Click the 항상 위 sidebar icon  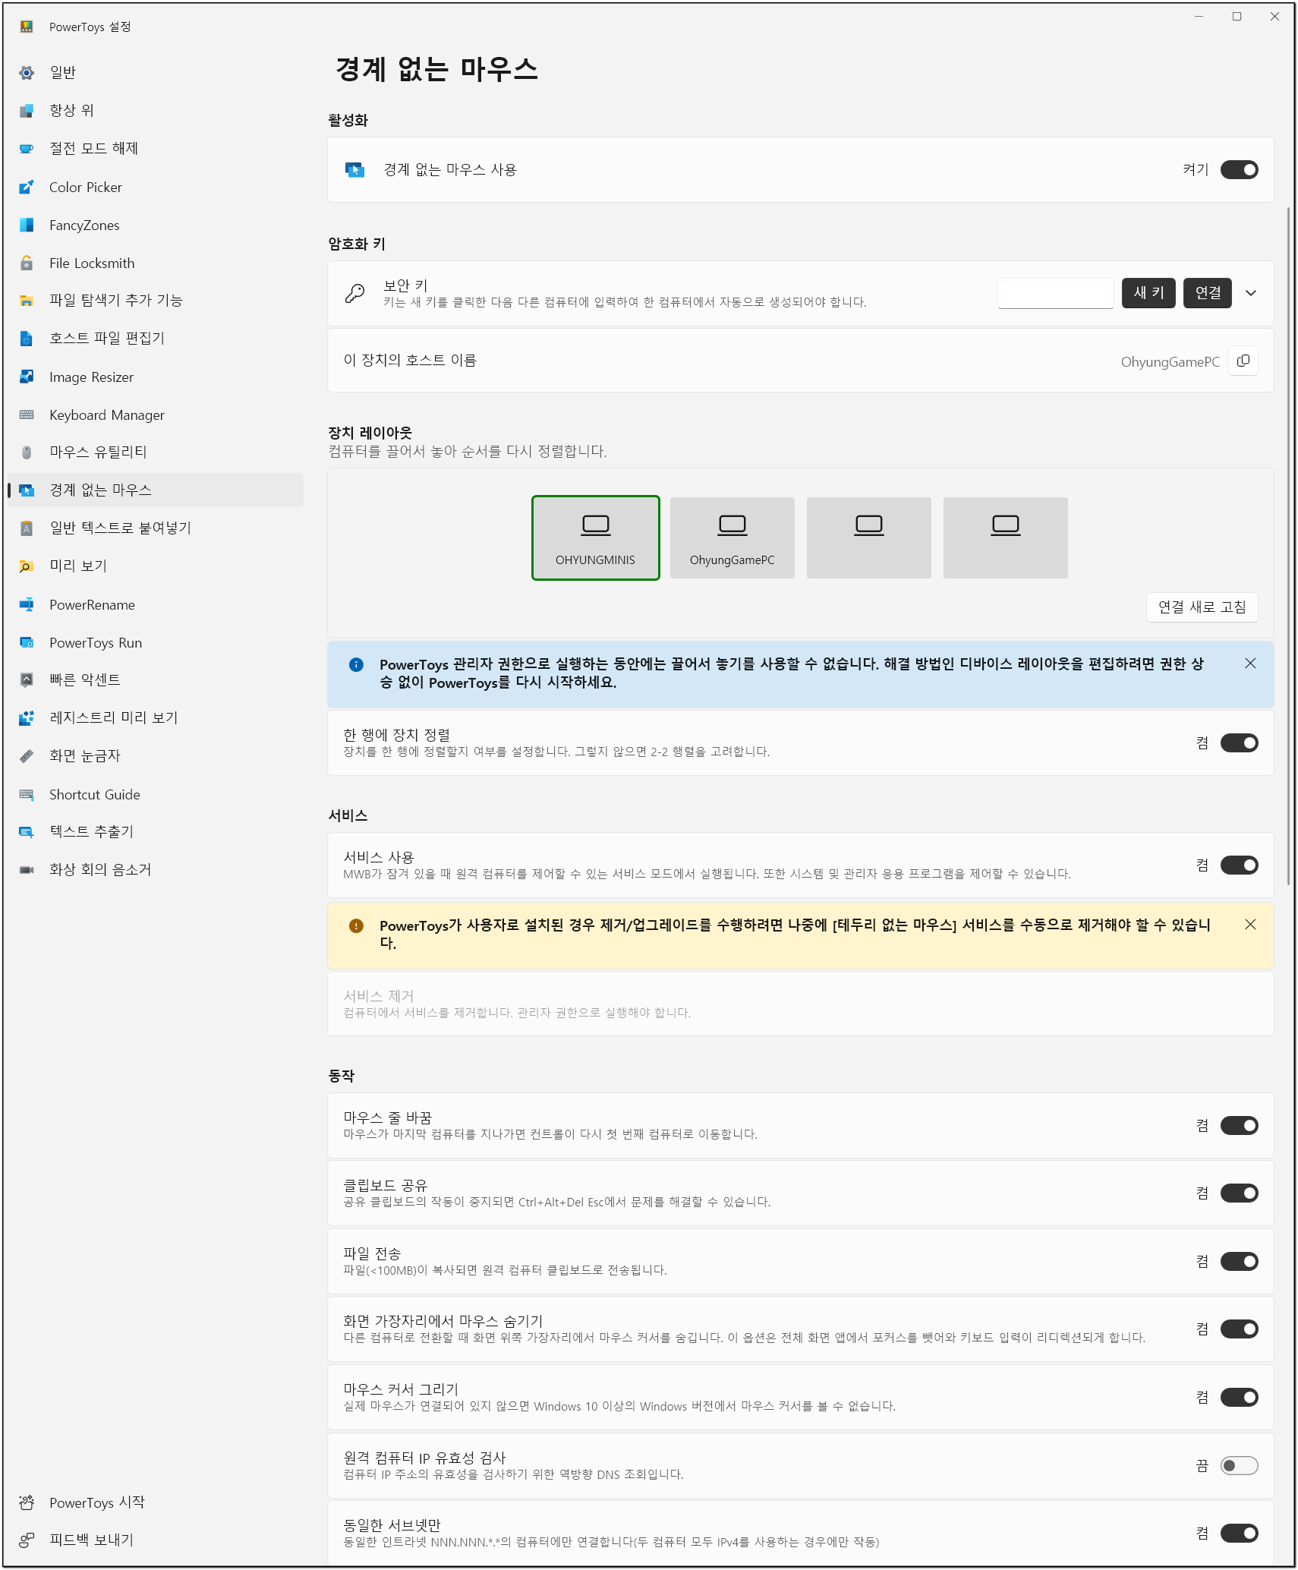27,111
